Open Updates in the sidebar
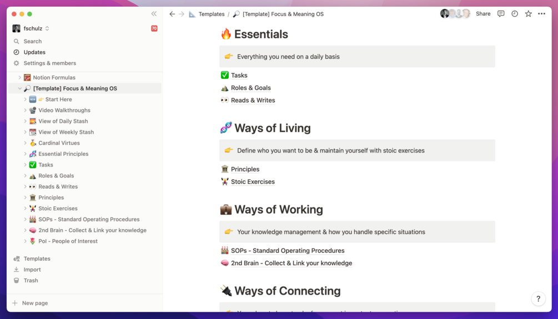 (x=34, y=52)
